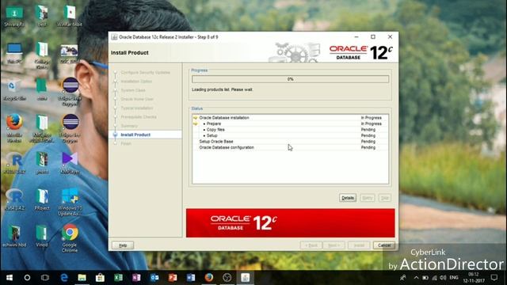Click the Next button in installer
507x285 pixels.
334,245
